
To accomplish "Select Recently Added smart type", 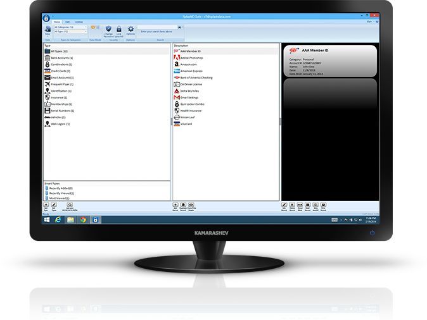I will pos(62,188).
